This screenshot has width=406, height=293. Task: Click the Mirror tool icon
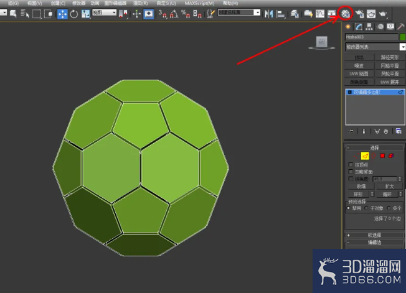pyautogui.click(x=269, y=14)
